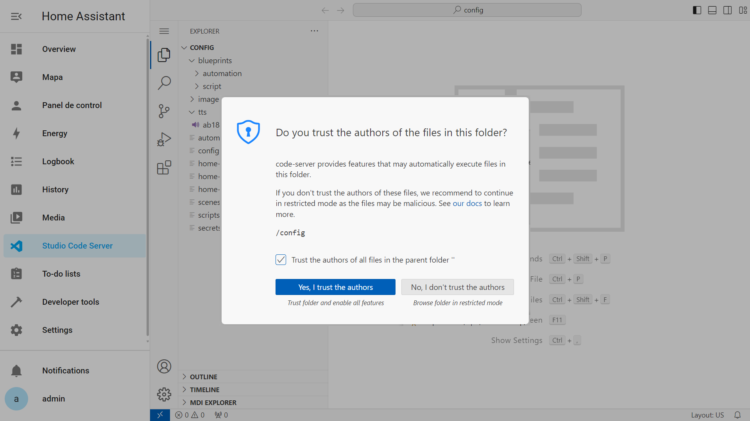Open the code-server application menu
This screenshot has width=750, height=421.
[x=164, y=31]
